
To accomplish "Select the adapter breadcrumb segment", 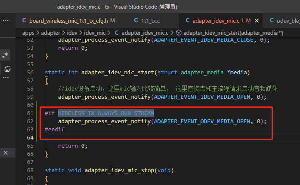I will coord(50,33).
